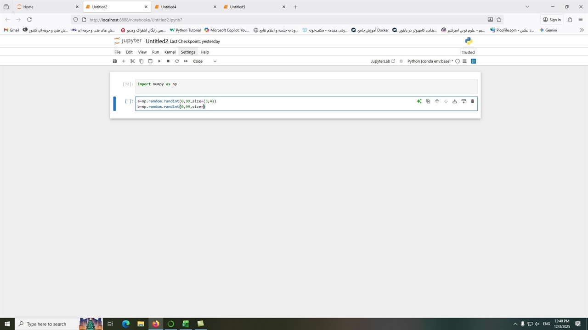The height and width of the screenshot is (330, 588).
Task: Restart kernel and run all cells
Action: (186, 61)
